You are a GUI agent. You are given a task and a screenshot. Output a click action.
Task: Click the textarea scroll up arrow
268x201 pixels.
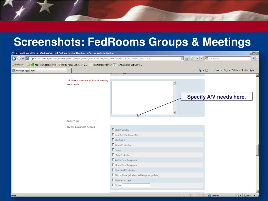(174, 83)
